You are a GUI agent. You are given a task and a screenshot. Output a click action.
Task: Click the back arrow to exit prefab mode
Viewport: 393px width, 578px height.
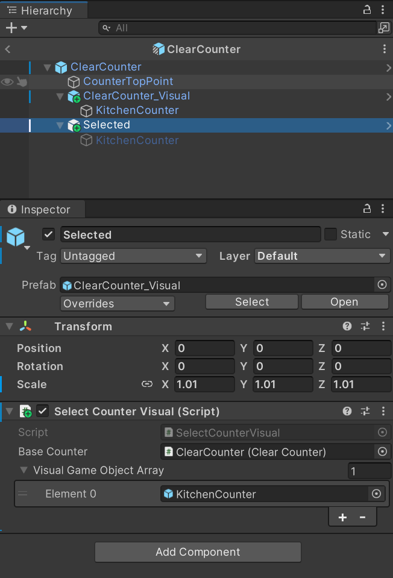click(7, 49)
